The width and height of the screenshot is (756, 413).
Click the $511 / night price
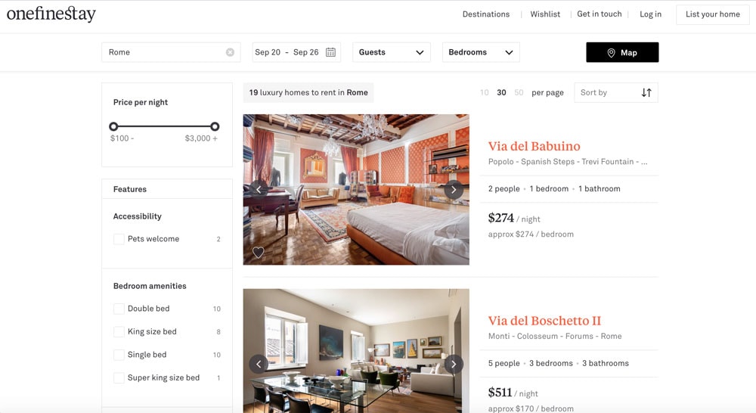[513, 393]
